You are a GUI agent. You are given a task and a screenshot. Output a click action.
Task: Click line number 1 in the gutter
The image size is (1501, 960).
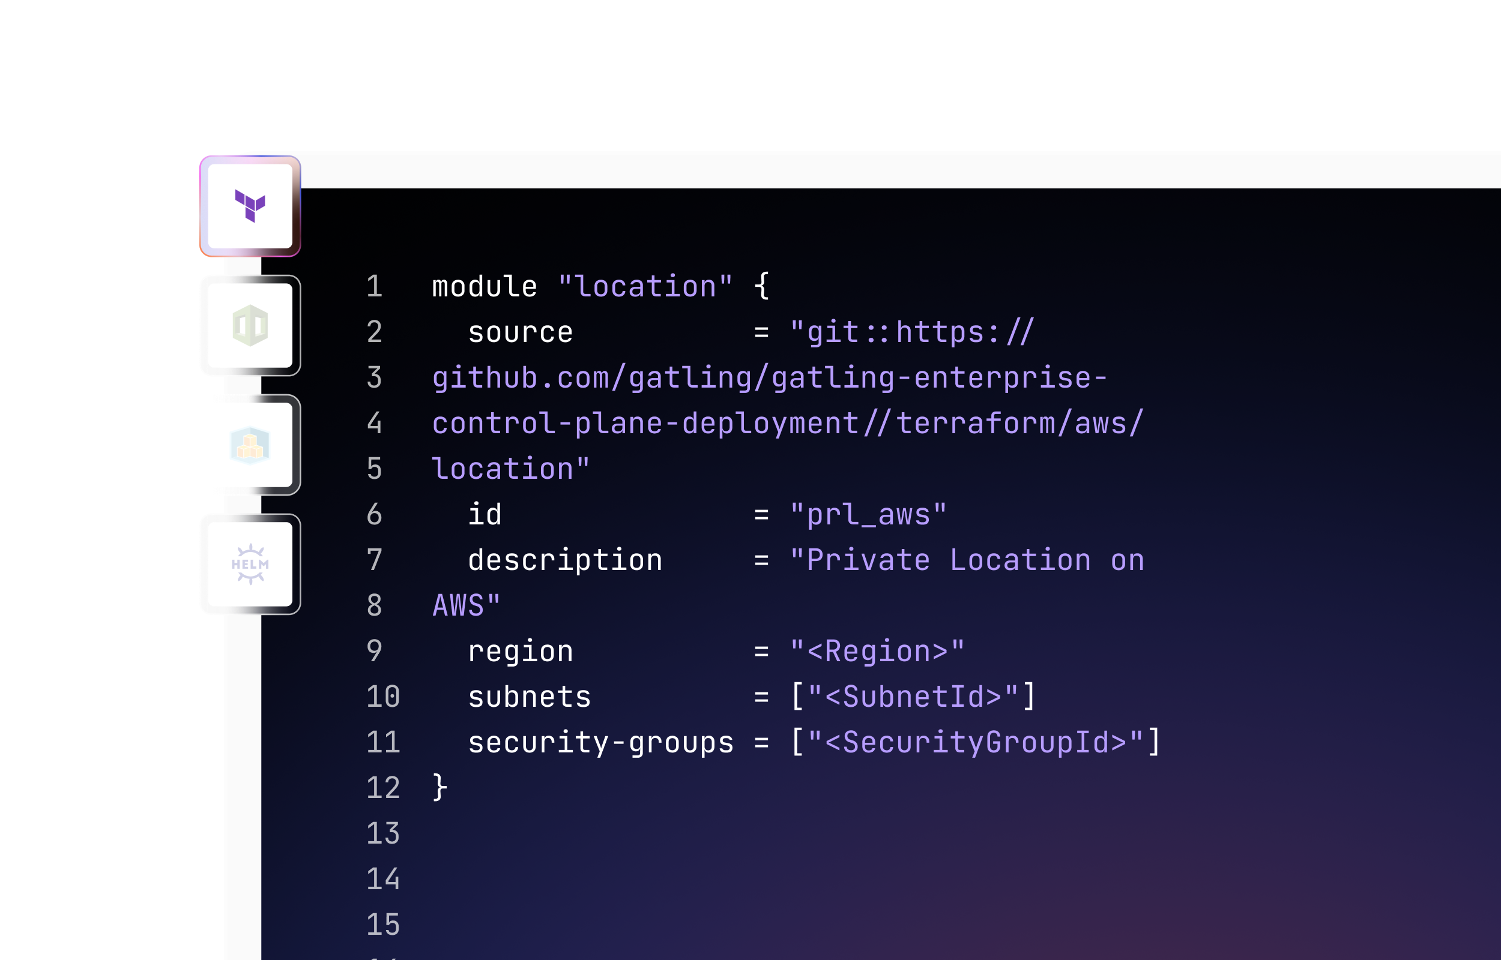[374, 287]
